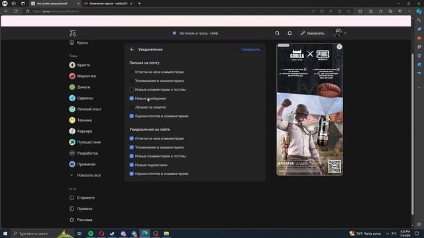Open Edge sidebar settings gear

pyautogui.click(x=419, y=225)
